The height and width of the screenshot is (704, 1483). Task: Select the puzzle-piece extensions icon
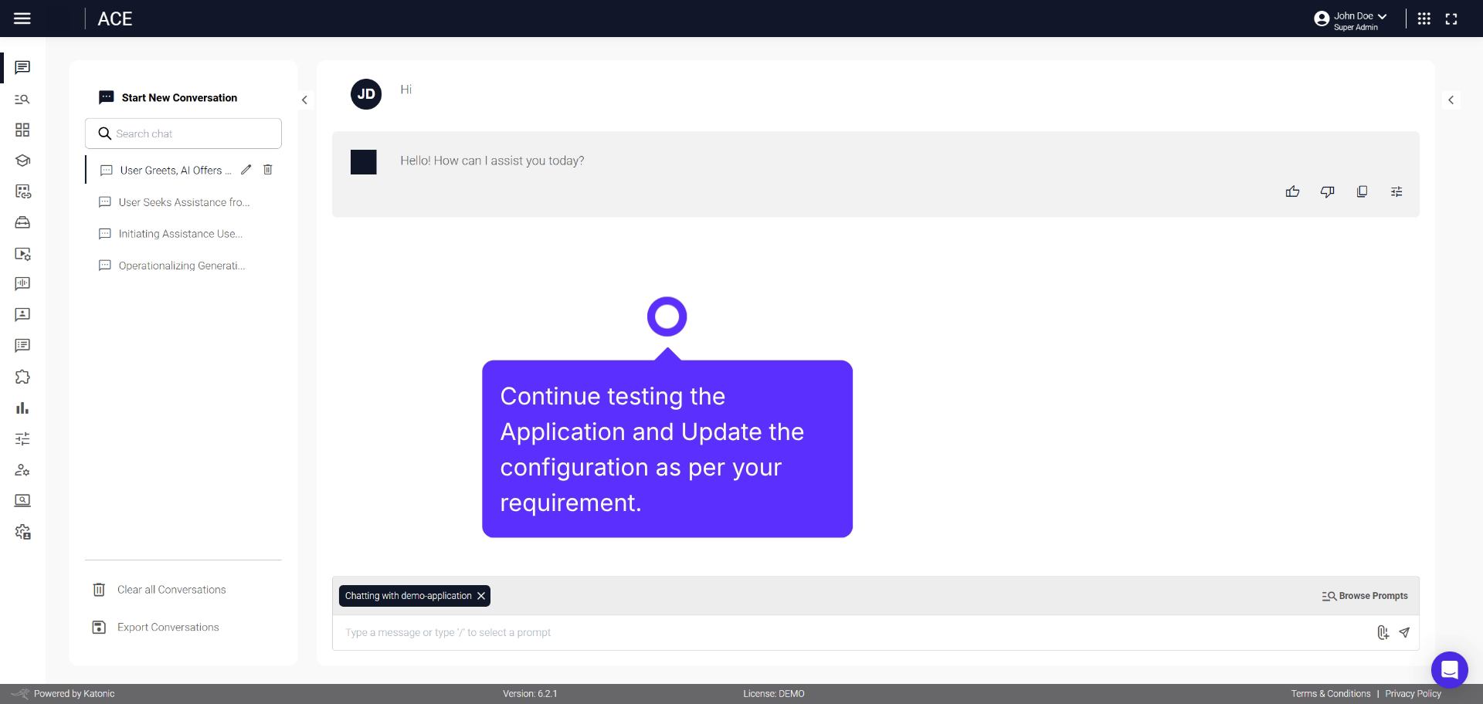pos(22,377)
